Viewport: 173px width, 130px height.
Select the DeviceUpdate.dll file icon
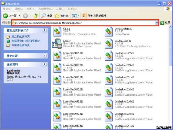tap(109, 32)
